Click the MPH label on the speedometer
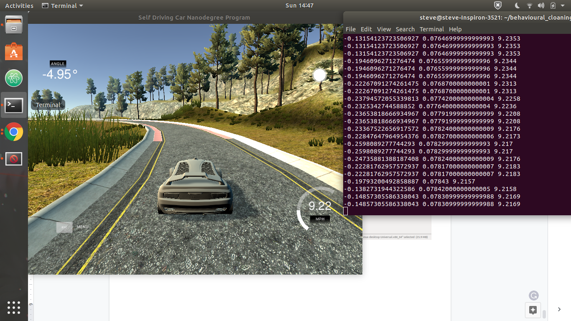The width and height of the screenshot is (571, 321). (320, 219)
